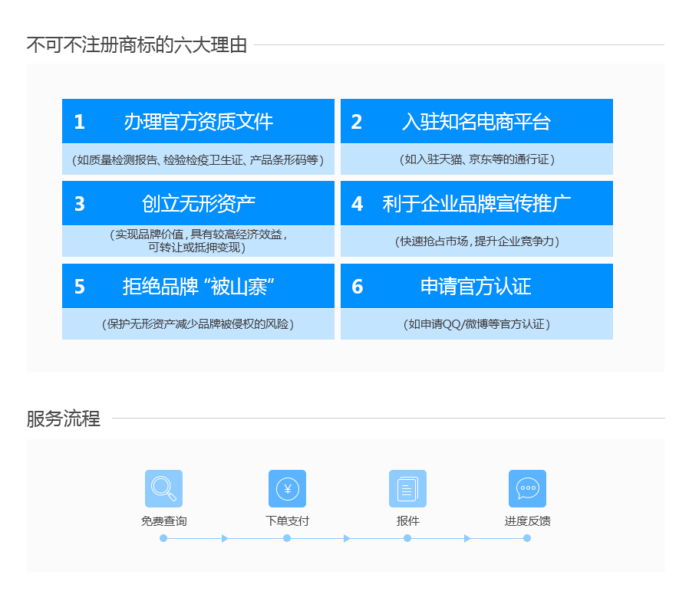Click the 下单支付 step label
Image resolution: width=689 pixels, height=591 pixels.
pyautogui.click(x=287, y=521)
